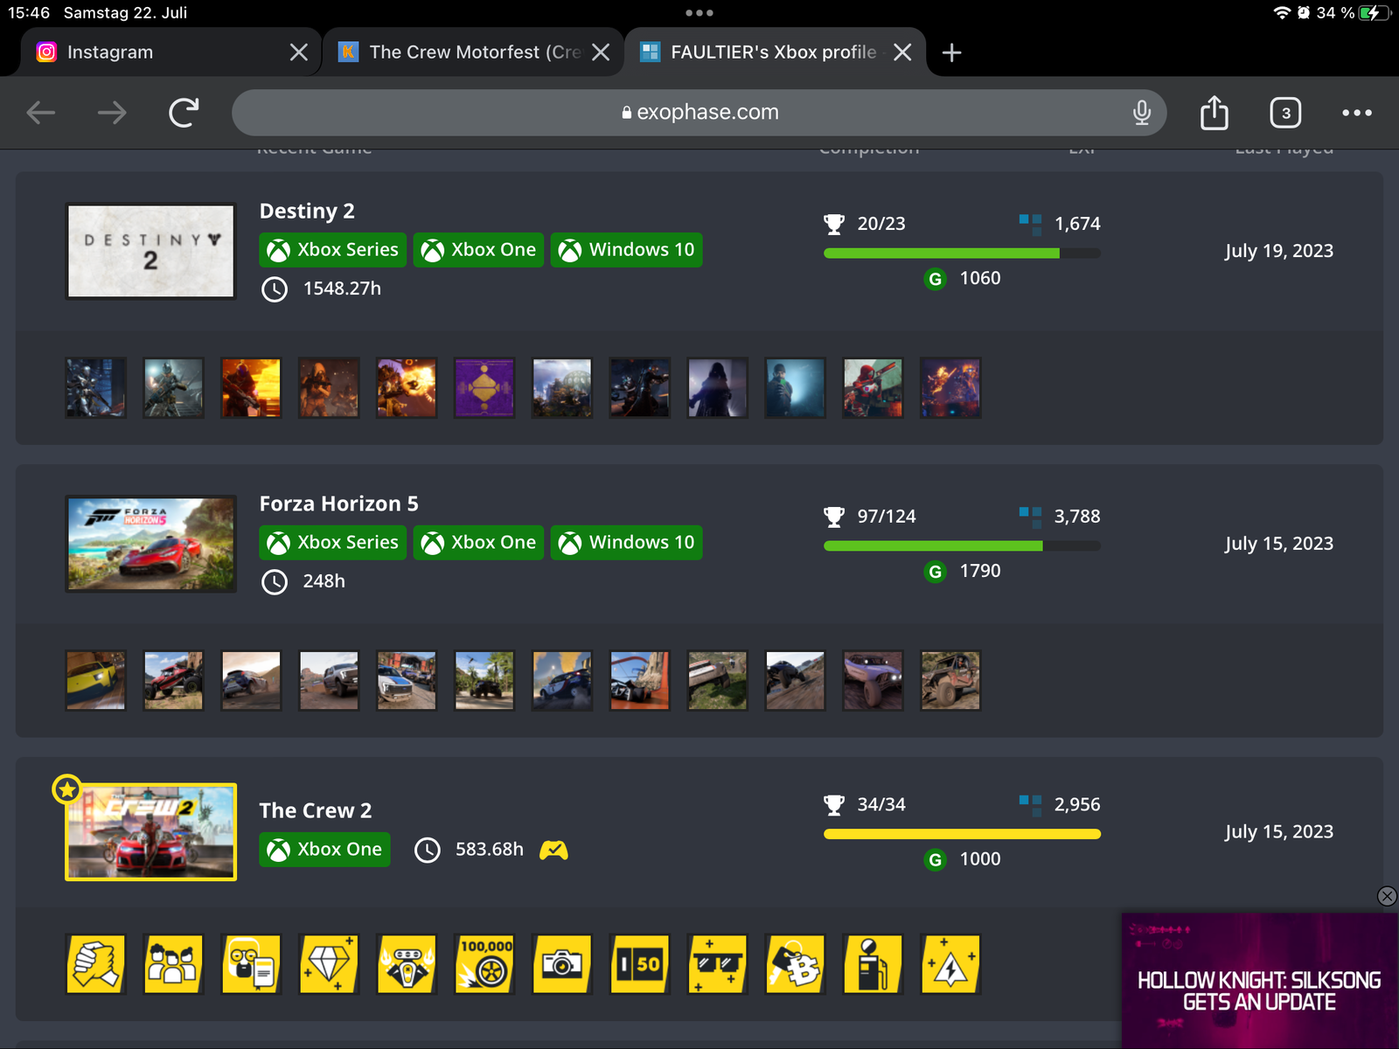Select Forza Horizon 5 Xbox Series badge
Image resolution: width=1399 pixels, height=1049 pixels.
click(x=333, y=543)
